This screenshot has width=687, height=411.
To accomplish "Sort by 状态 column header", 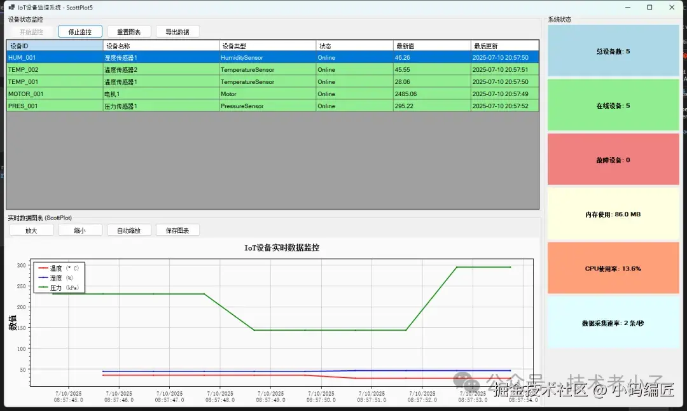I will point(354,46).
